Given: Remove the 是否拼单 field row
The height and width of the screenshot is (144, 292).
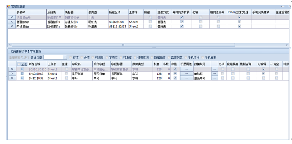Looking at the screenshot, I should (x=12, y=73).
